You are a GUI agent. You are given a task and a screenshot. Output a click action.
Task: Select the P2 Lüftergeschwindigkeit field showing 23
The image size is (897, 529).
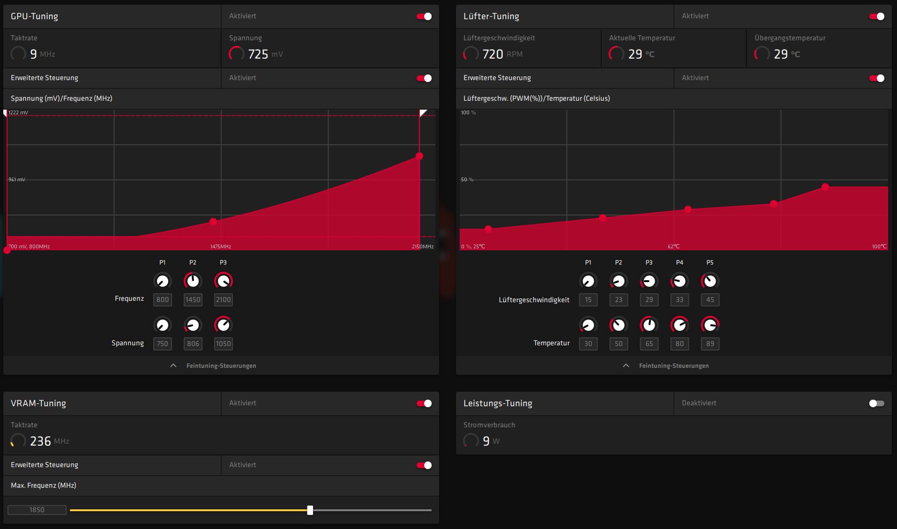[x=619, y=300]
